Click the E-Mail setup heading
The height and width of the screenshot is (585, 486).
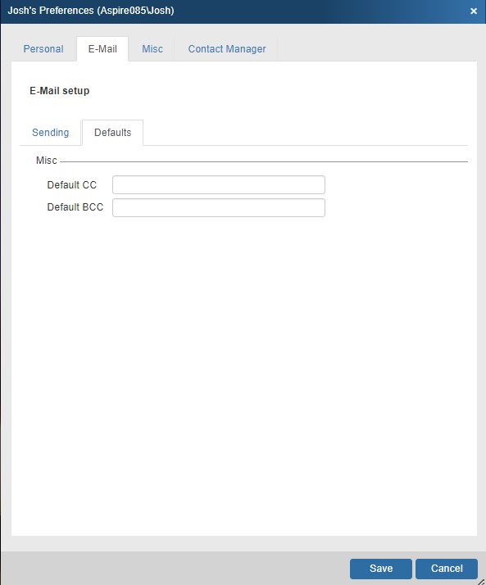[60, 91]
